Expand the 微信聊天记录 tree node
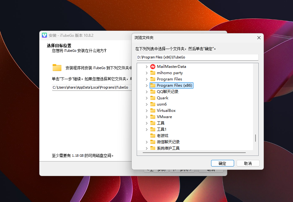 (x=147, y=142)
